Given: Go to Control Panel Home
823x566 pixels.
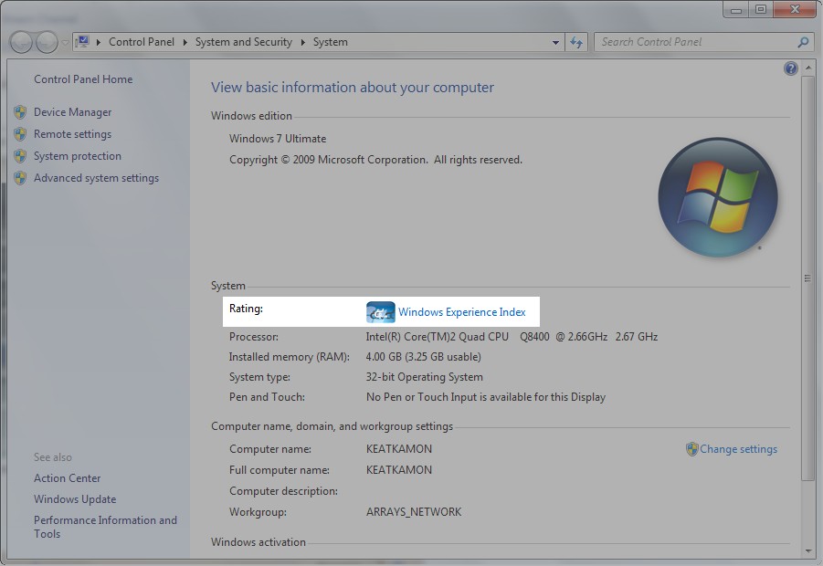Looking at the screenshot, I should click(x=83, y=79).
